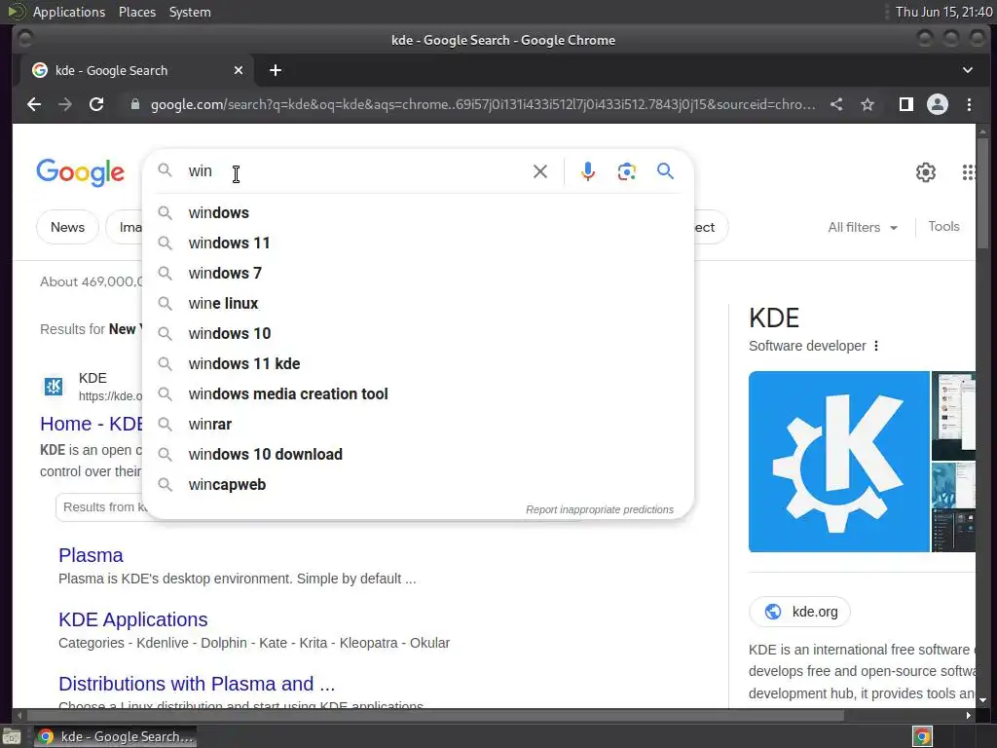997x748 pixels.
Task: Click the KDE favicon in the first result
Action: coord(54,386)
